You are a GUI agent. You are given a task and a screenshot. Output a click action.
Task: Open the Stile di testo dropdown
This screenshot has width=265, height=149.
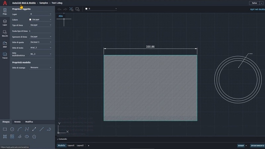[x=40, y=48]
